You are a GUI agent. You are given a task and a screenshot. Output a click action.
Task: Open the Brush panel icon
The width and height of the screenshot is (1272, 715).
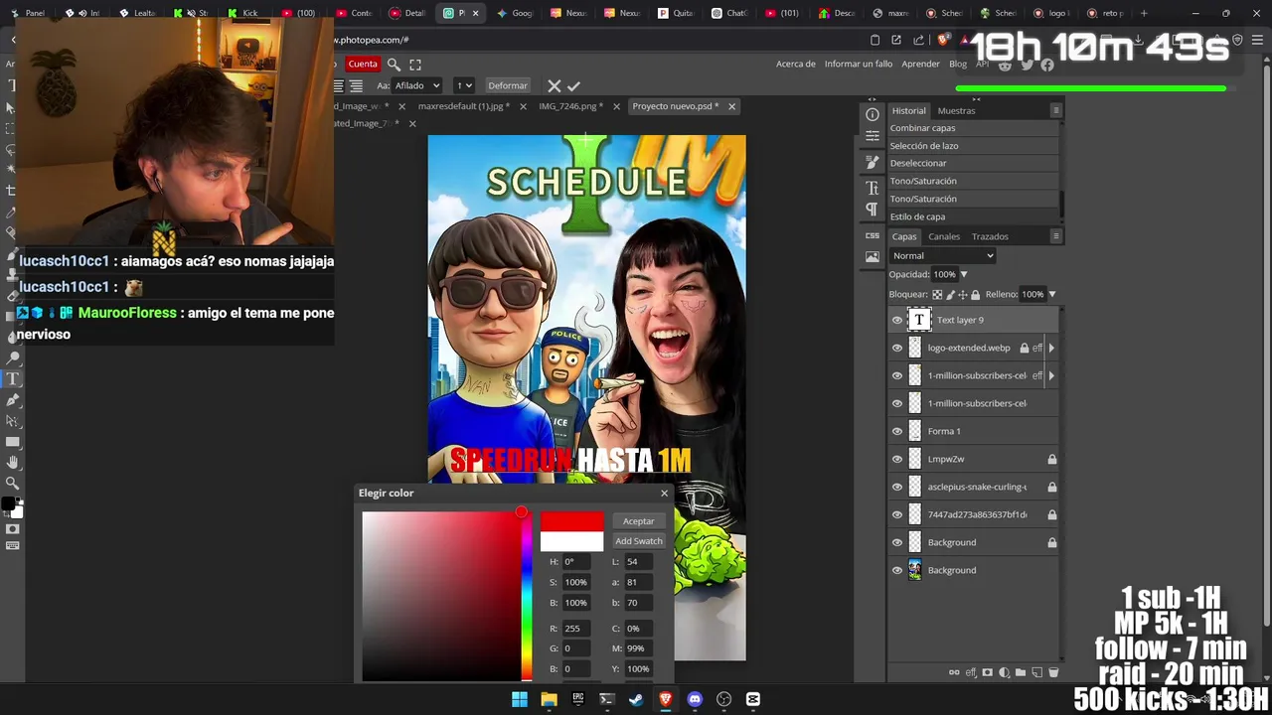873,161
